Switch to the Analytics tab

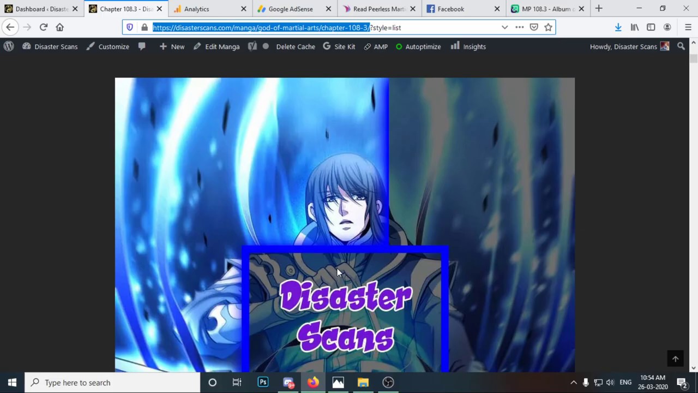pyautogui.click(x=196, y=9)
